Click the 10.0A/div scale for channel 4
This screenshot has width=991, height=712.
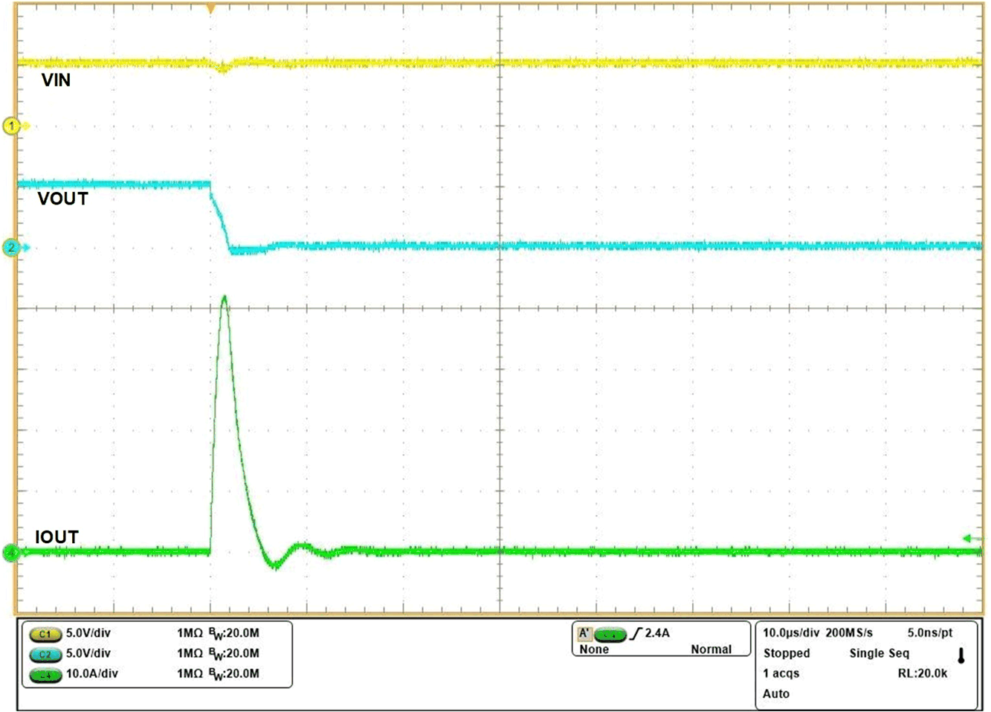click(x=92, y=674)
